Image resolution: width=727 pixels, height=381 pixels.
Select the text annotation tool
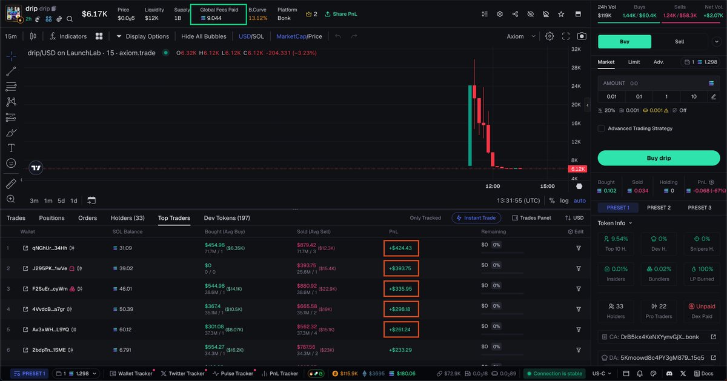click(11, 148)
